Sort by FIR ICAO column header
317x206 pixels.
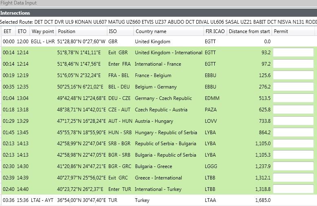click(215, 31)
